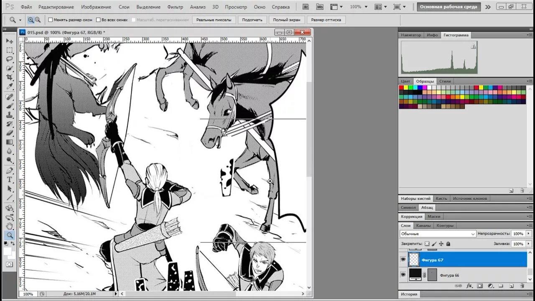
Task: Select the Path Selection tool
Action: click(x=10, y=189)
